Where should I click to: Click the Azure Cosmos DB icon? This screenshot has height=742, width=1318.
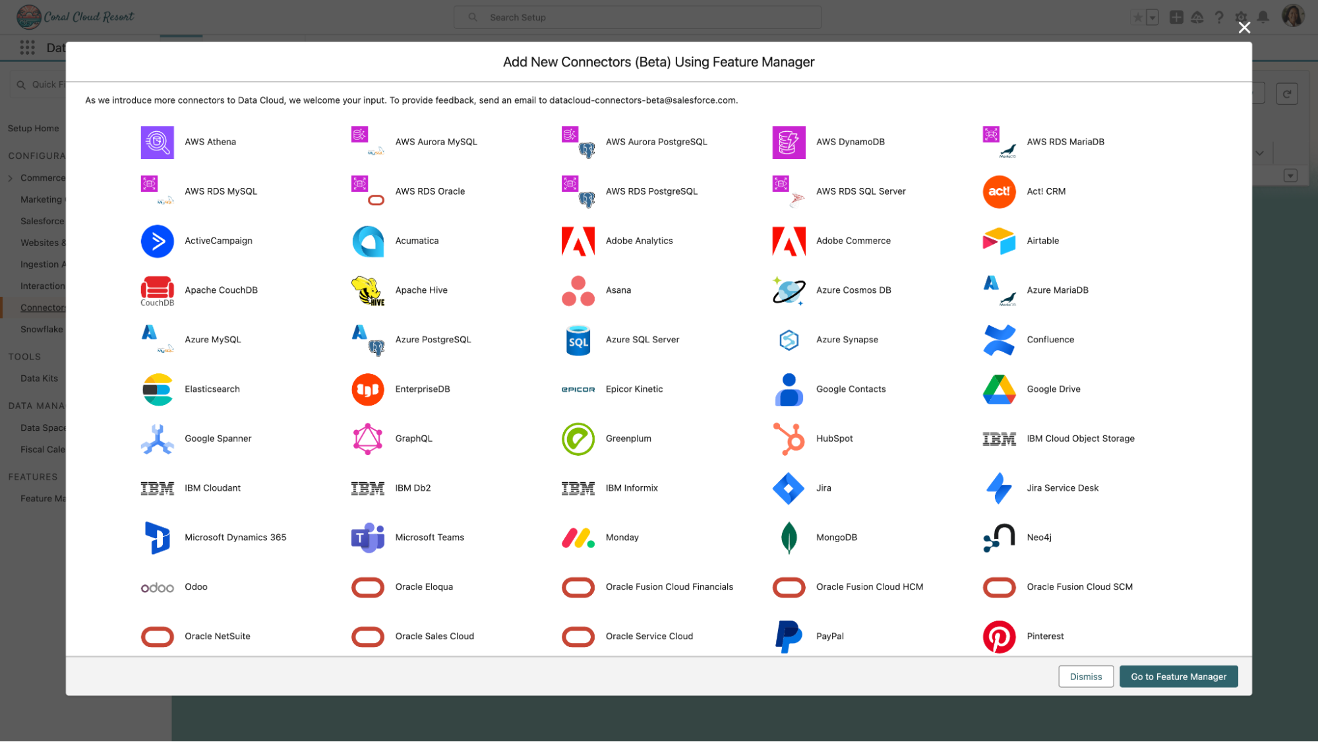coord(789,290)
